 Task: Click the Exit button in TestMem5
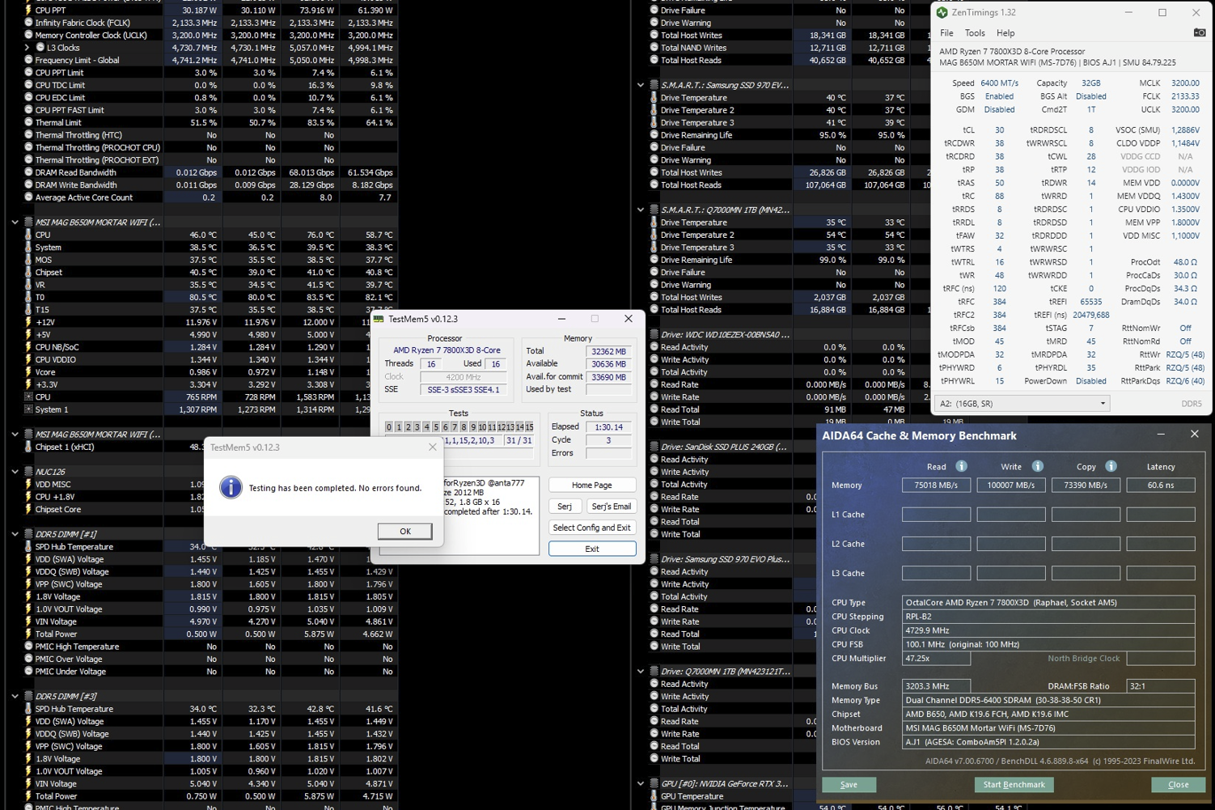point(592,549)
